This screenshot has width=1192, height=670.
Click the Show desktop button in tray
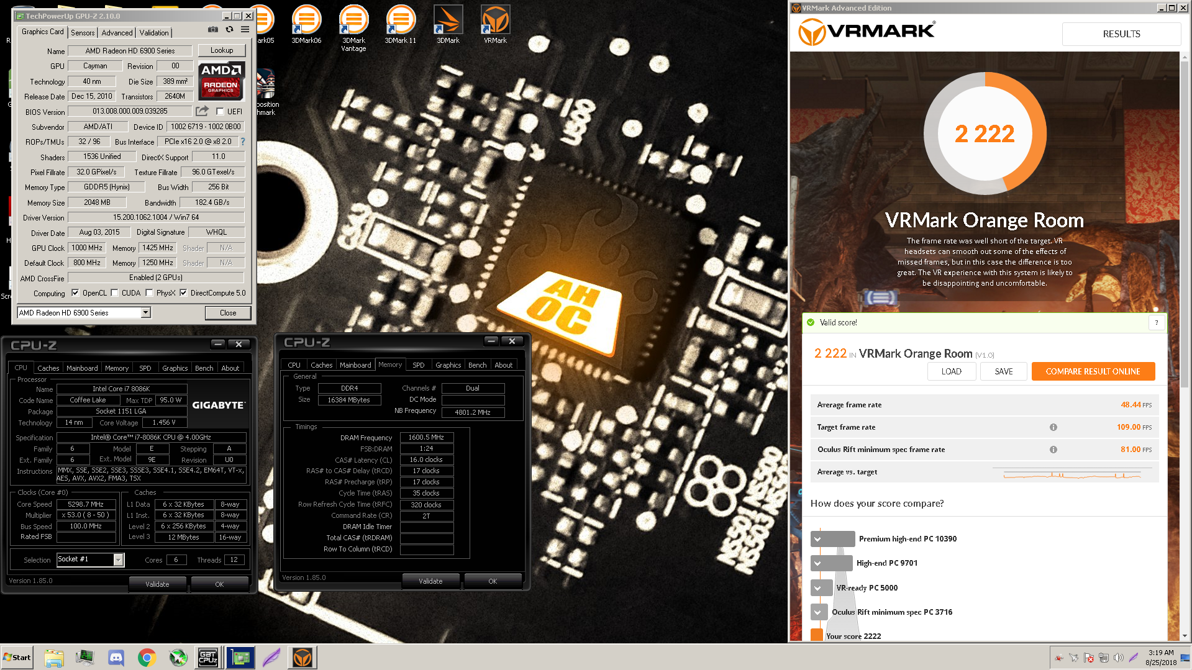coord(1186,658)
